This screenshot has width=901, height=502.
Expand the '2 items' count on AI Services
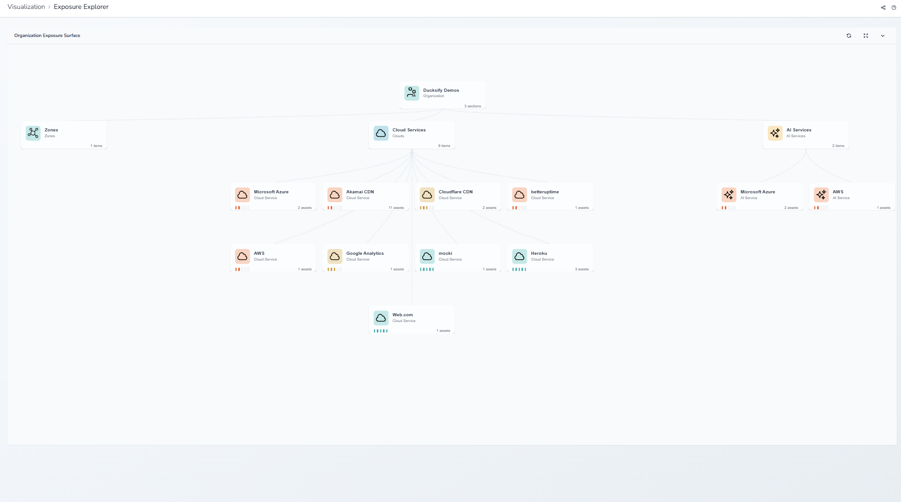pos(838,146)
